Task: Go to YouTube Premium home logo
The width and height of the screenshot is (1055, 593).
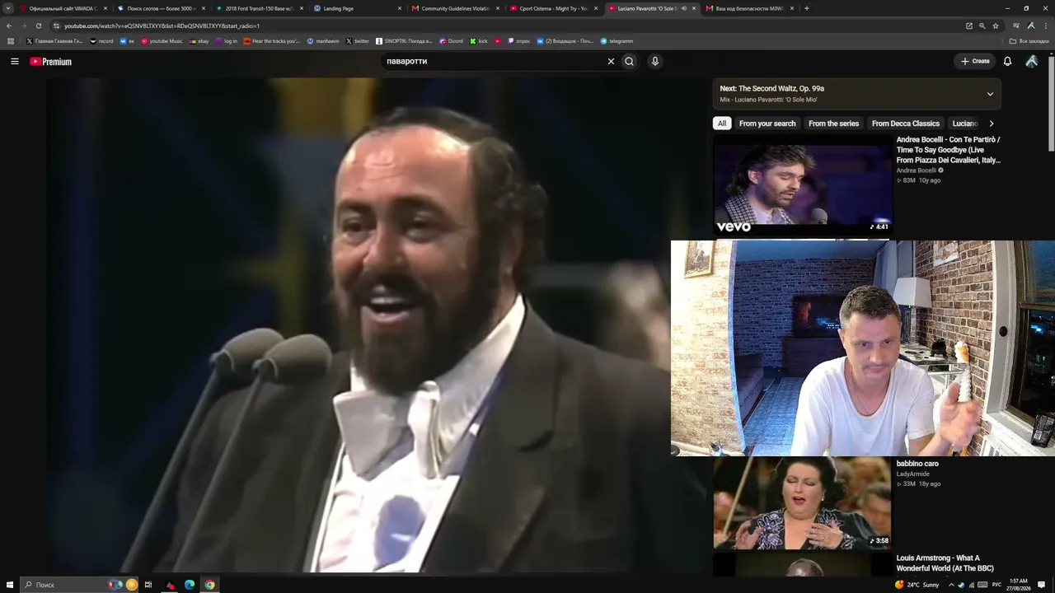Action: point(51,61)
